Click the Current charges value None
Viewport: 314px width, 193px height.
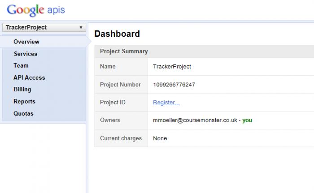click(x=160, y=138)
